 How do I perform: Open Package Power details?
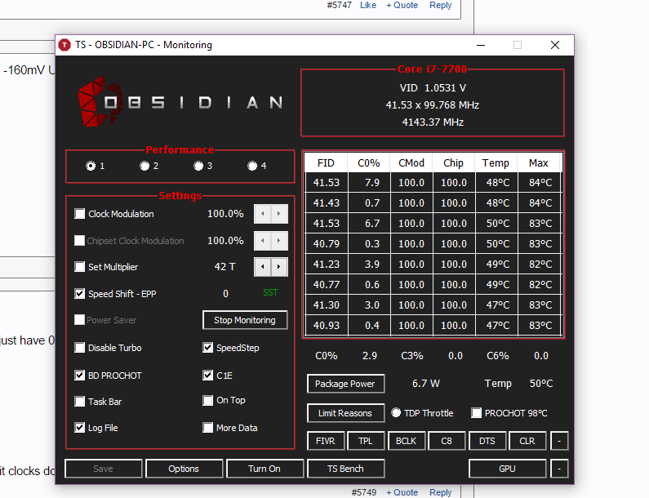[x=345, y=384]
